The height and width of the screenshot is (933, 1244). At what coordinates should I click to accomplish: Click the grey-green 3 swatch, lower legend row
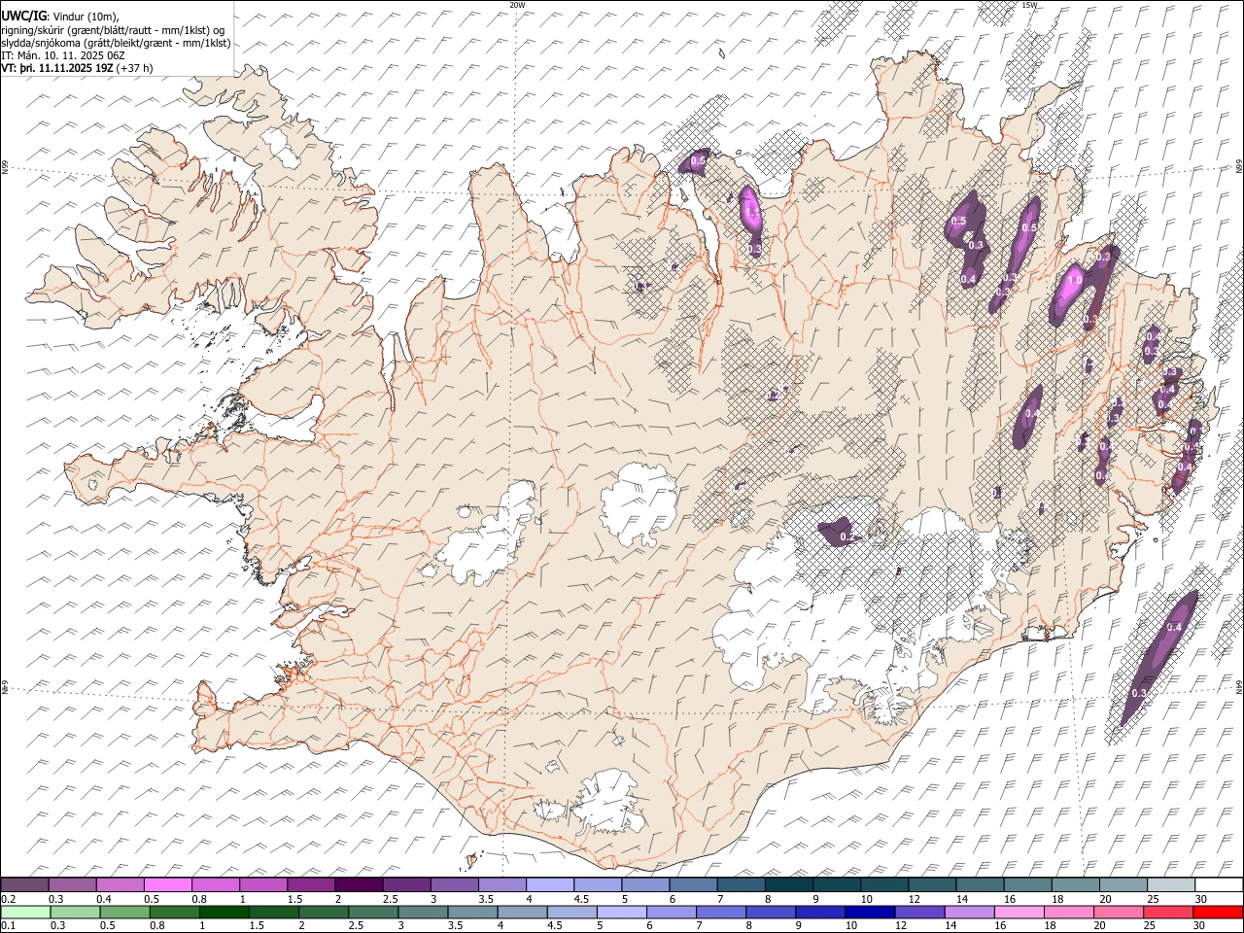tap(423, 912)
